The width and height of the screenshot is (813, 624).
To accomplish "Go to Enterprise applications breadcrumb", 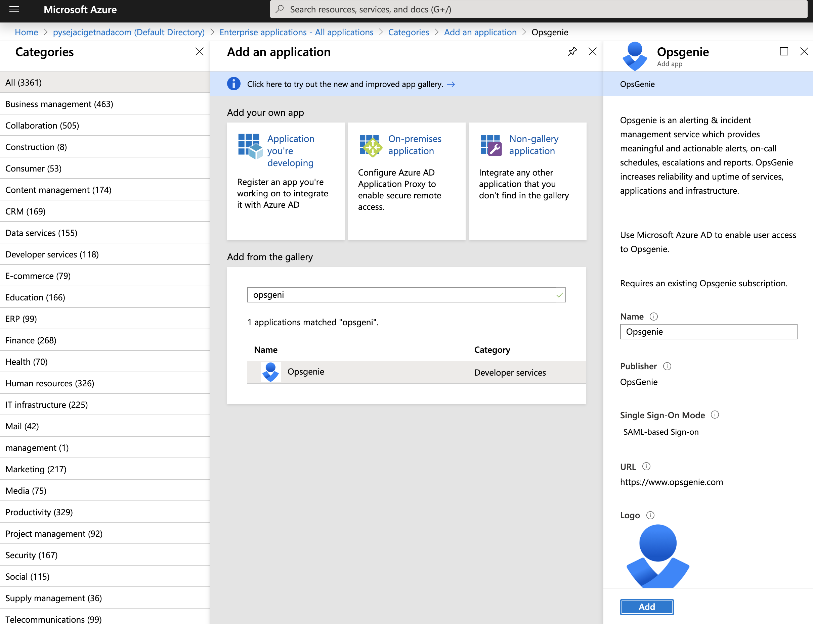I will tap(296, 32).
